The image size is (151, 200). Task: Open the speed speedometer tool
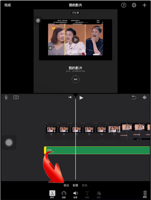coord(64,194)
